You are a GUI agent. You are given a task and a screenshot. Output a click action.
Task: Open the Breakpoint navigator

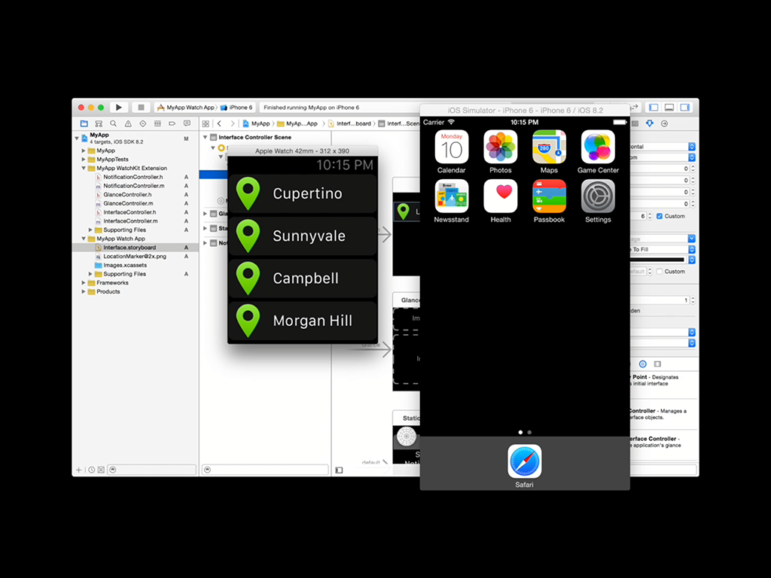172,123
